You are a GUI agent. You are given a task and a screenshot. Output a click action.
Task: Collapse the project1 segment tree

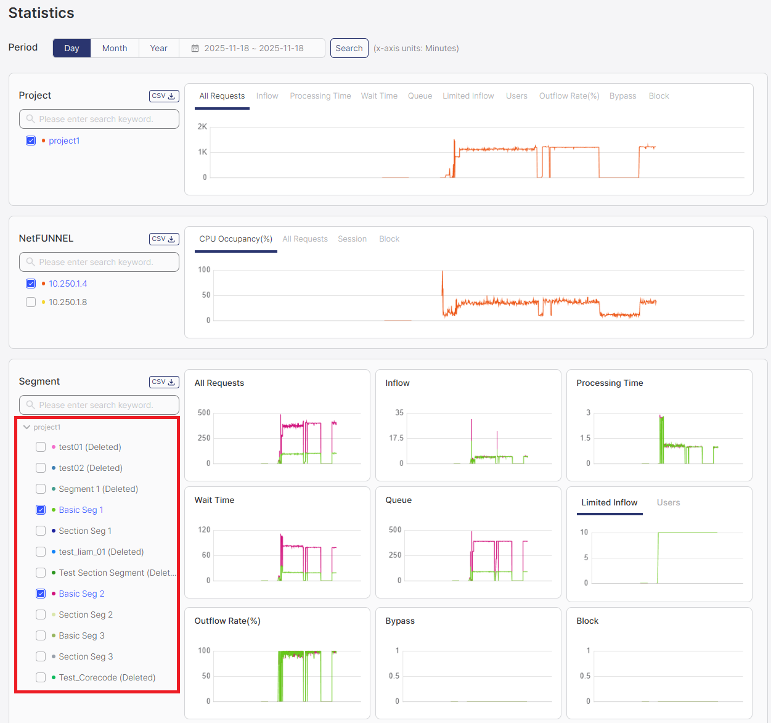(x=27, y=427)
